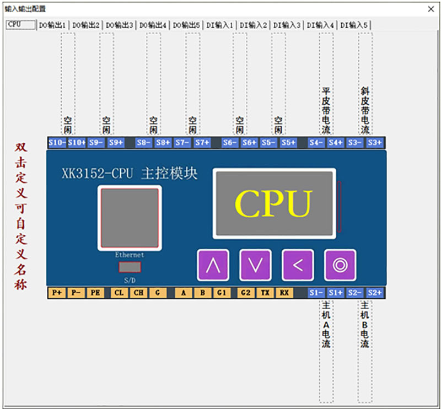Switch to the DO输出3 tab
Image resolution: width=441 pixels, height=409 pixels.
119,25
